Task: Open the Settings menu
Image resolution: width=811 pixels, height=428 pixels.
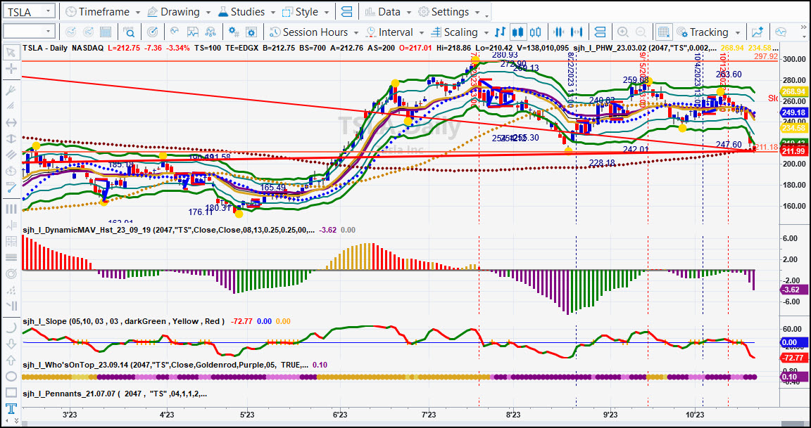Action: [449, 11]
